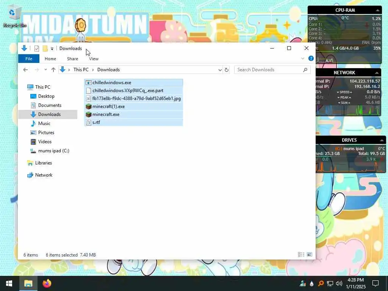Viewport: 388px width, 291px height.
Task: Select the fb173e8b jpg image file
Action: pyautogui.click(x=134, y=99)
